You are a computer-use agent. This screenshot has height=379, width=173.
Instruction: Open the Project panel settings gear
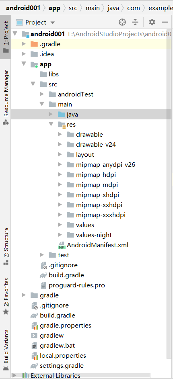click(152, 23)
